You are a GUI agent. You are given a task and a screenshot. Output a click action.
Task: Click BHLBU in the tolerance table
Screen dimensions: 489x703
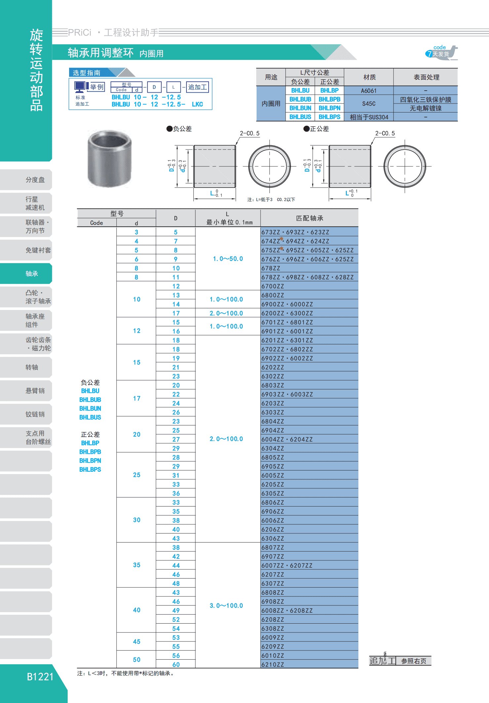point(300,90)
